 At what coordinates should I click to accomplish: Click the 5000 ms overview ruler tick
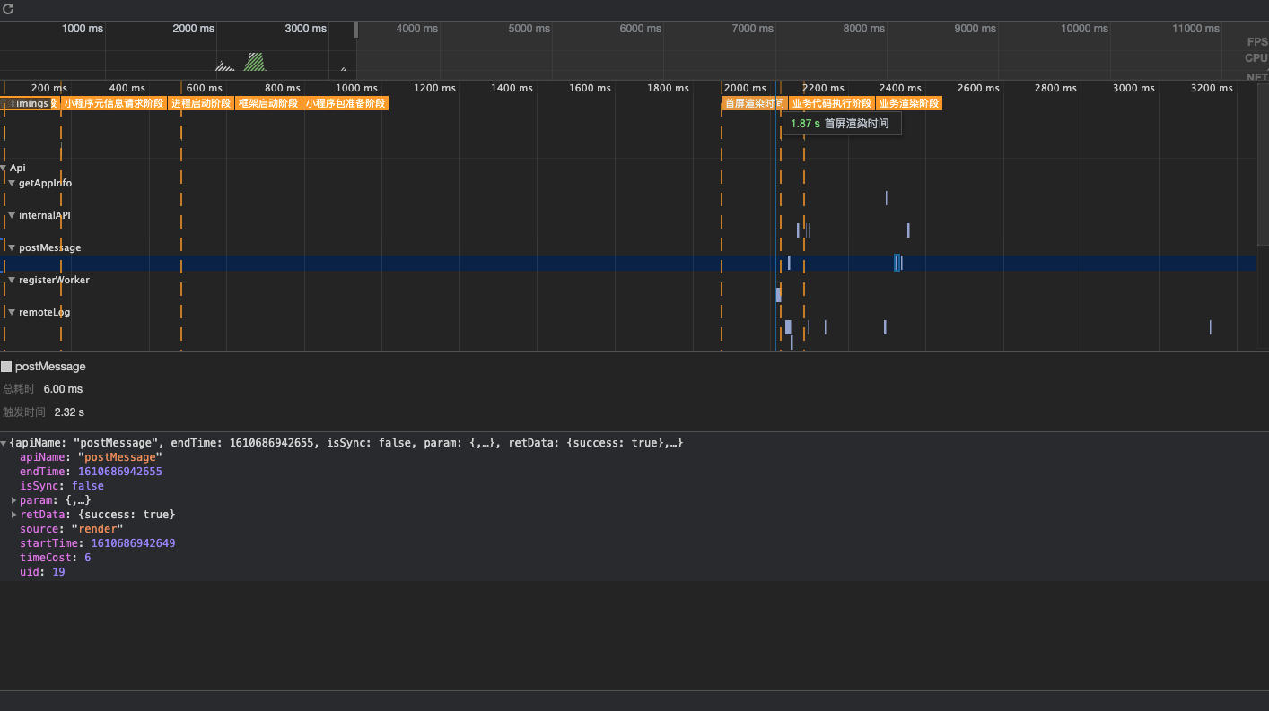click(x=529, y=29)
